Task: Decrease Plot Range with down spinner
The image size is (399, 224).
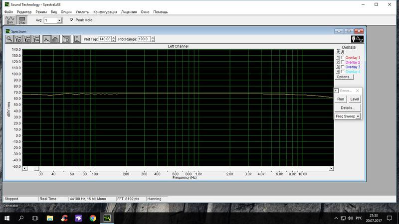Action: (x=153, y=41)
